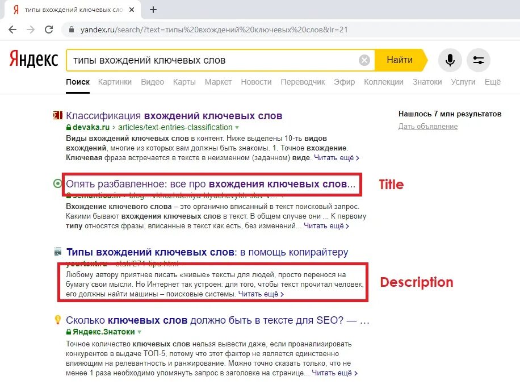
Task: Go back using the browser back arrow
Action: (x=12, y=29)
